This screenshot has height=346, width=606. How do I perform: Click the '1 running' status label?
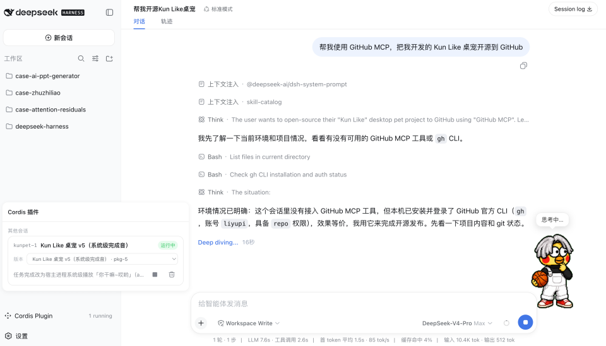tap(100, 316)
